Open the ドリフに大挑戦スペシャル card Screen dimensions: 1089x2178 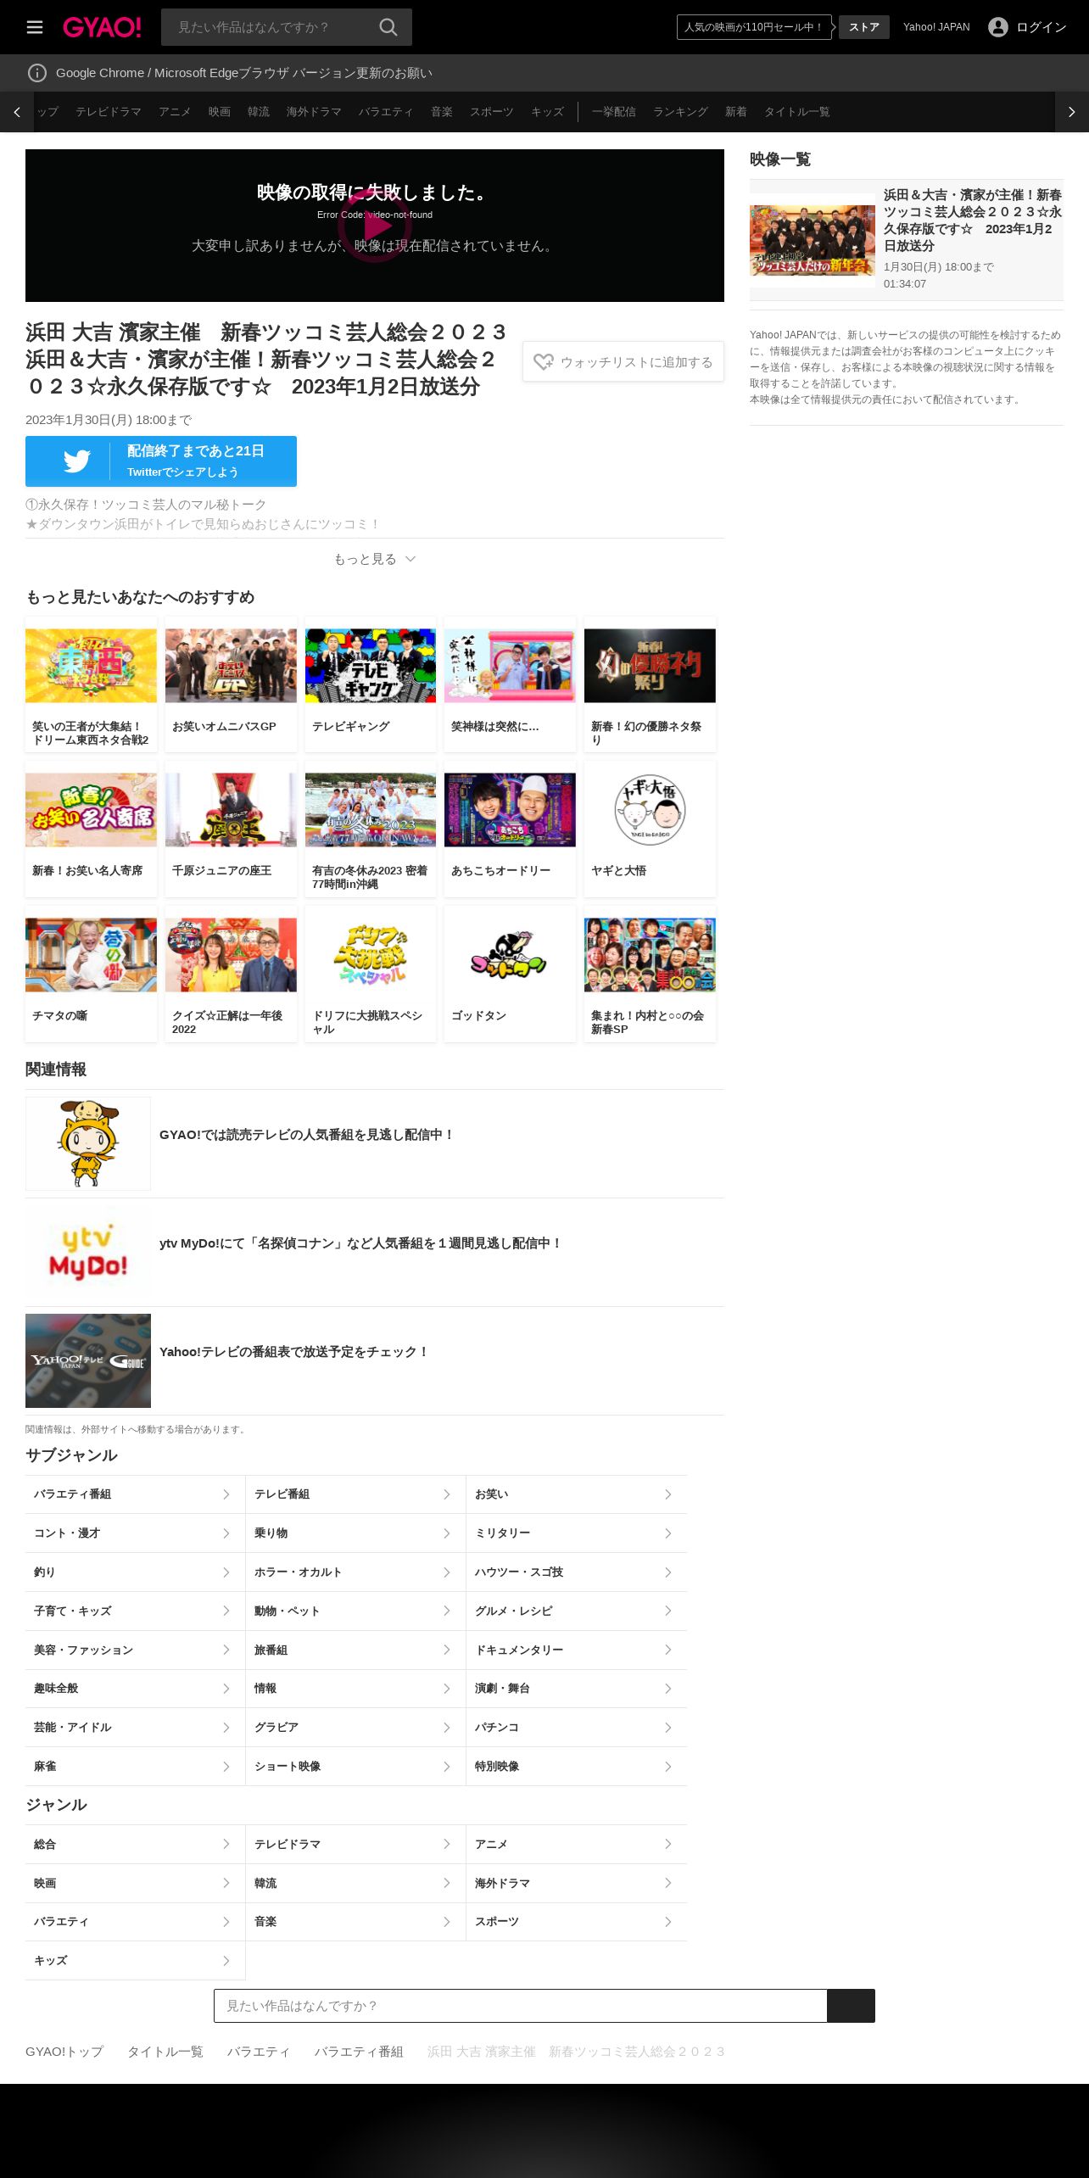[x=371, y=974]
